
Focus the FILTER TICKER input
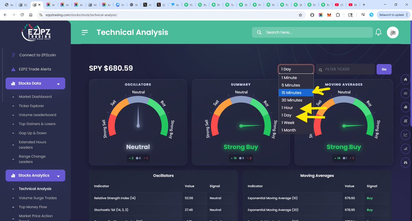click(345, 69)
